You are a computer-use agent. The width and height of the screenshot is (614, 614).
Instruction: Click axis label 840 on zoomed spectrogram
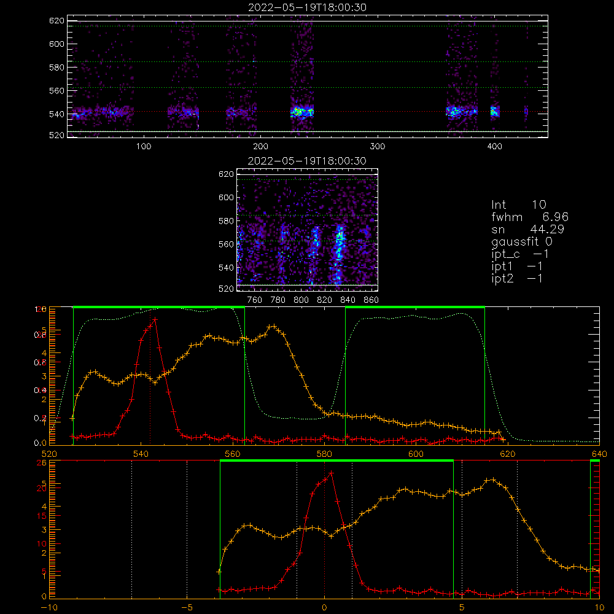(348, 300)
